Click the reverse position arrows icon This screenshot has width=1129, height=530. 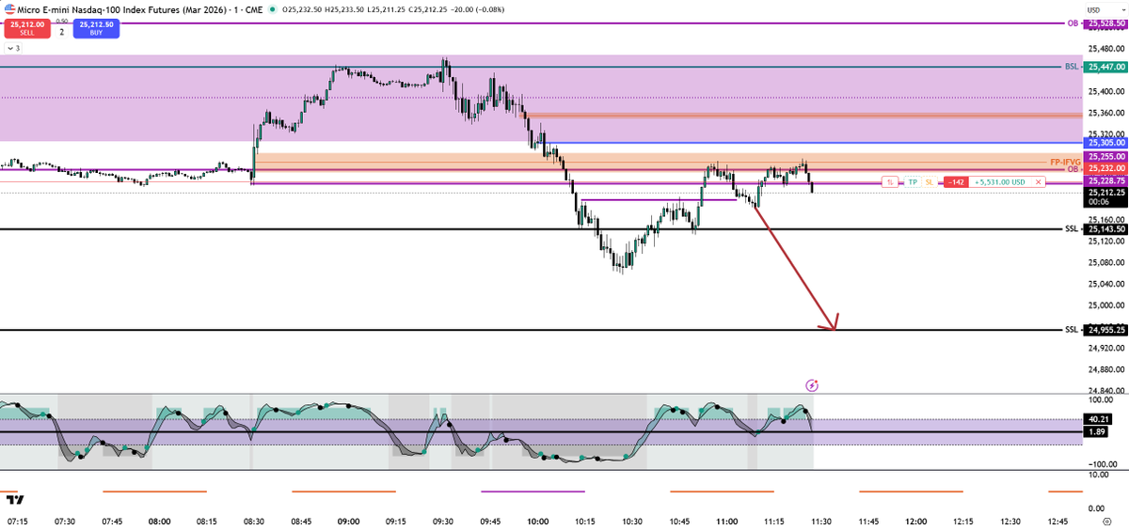pyautogui.click(x=890, y=181)
